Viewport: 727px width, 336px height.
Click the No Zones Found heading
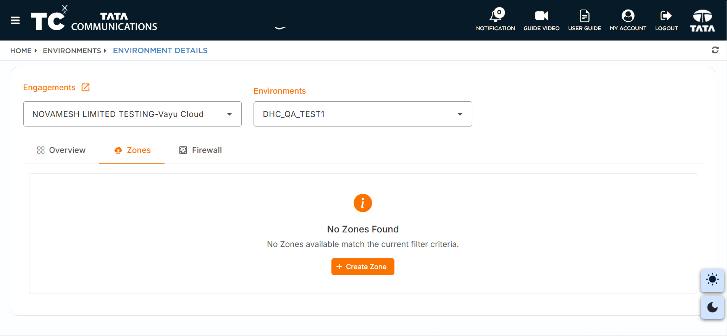[363, 229]
